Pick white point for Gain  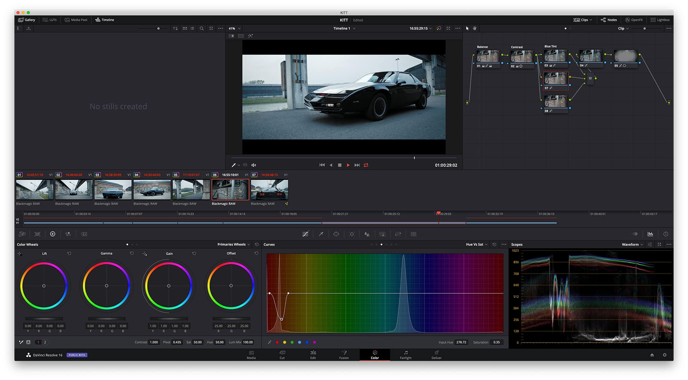click(x=145, y=254)
